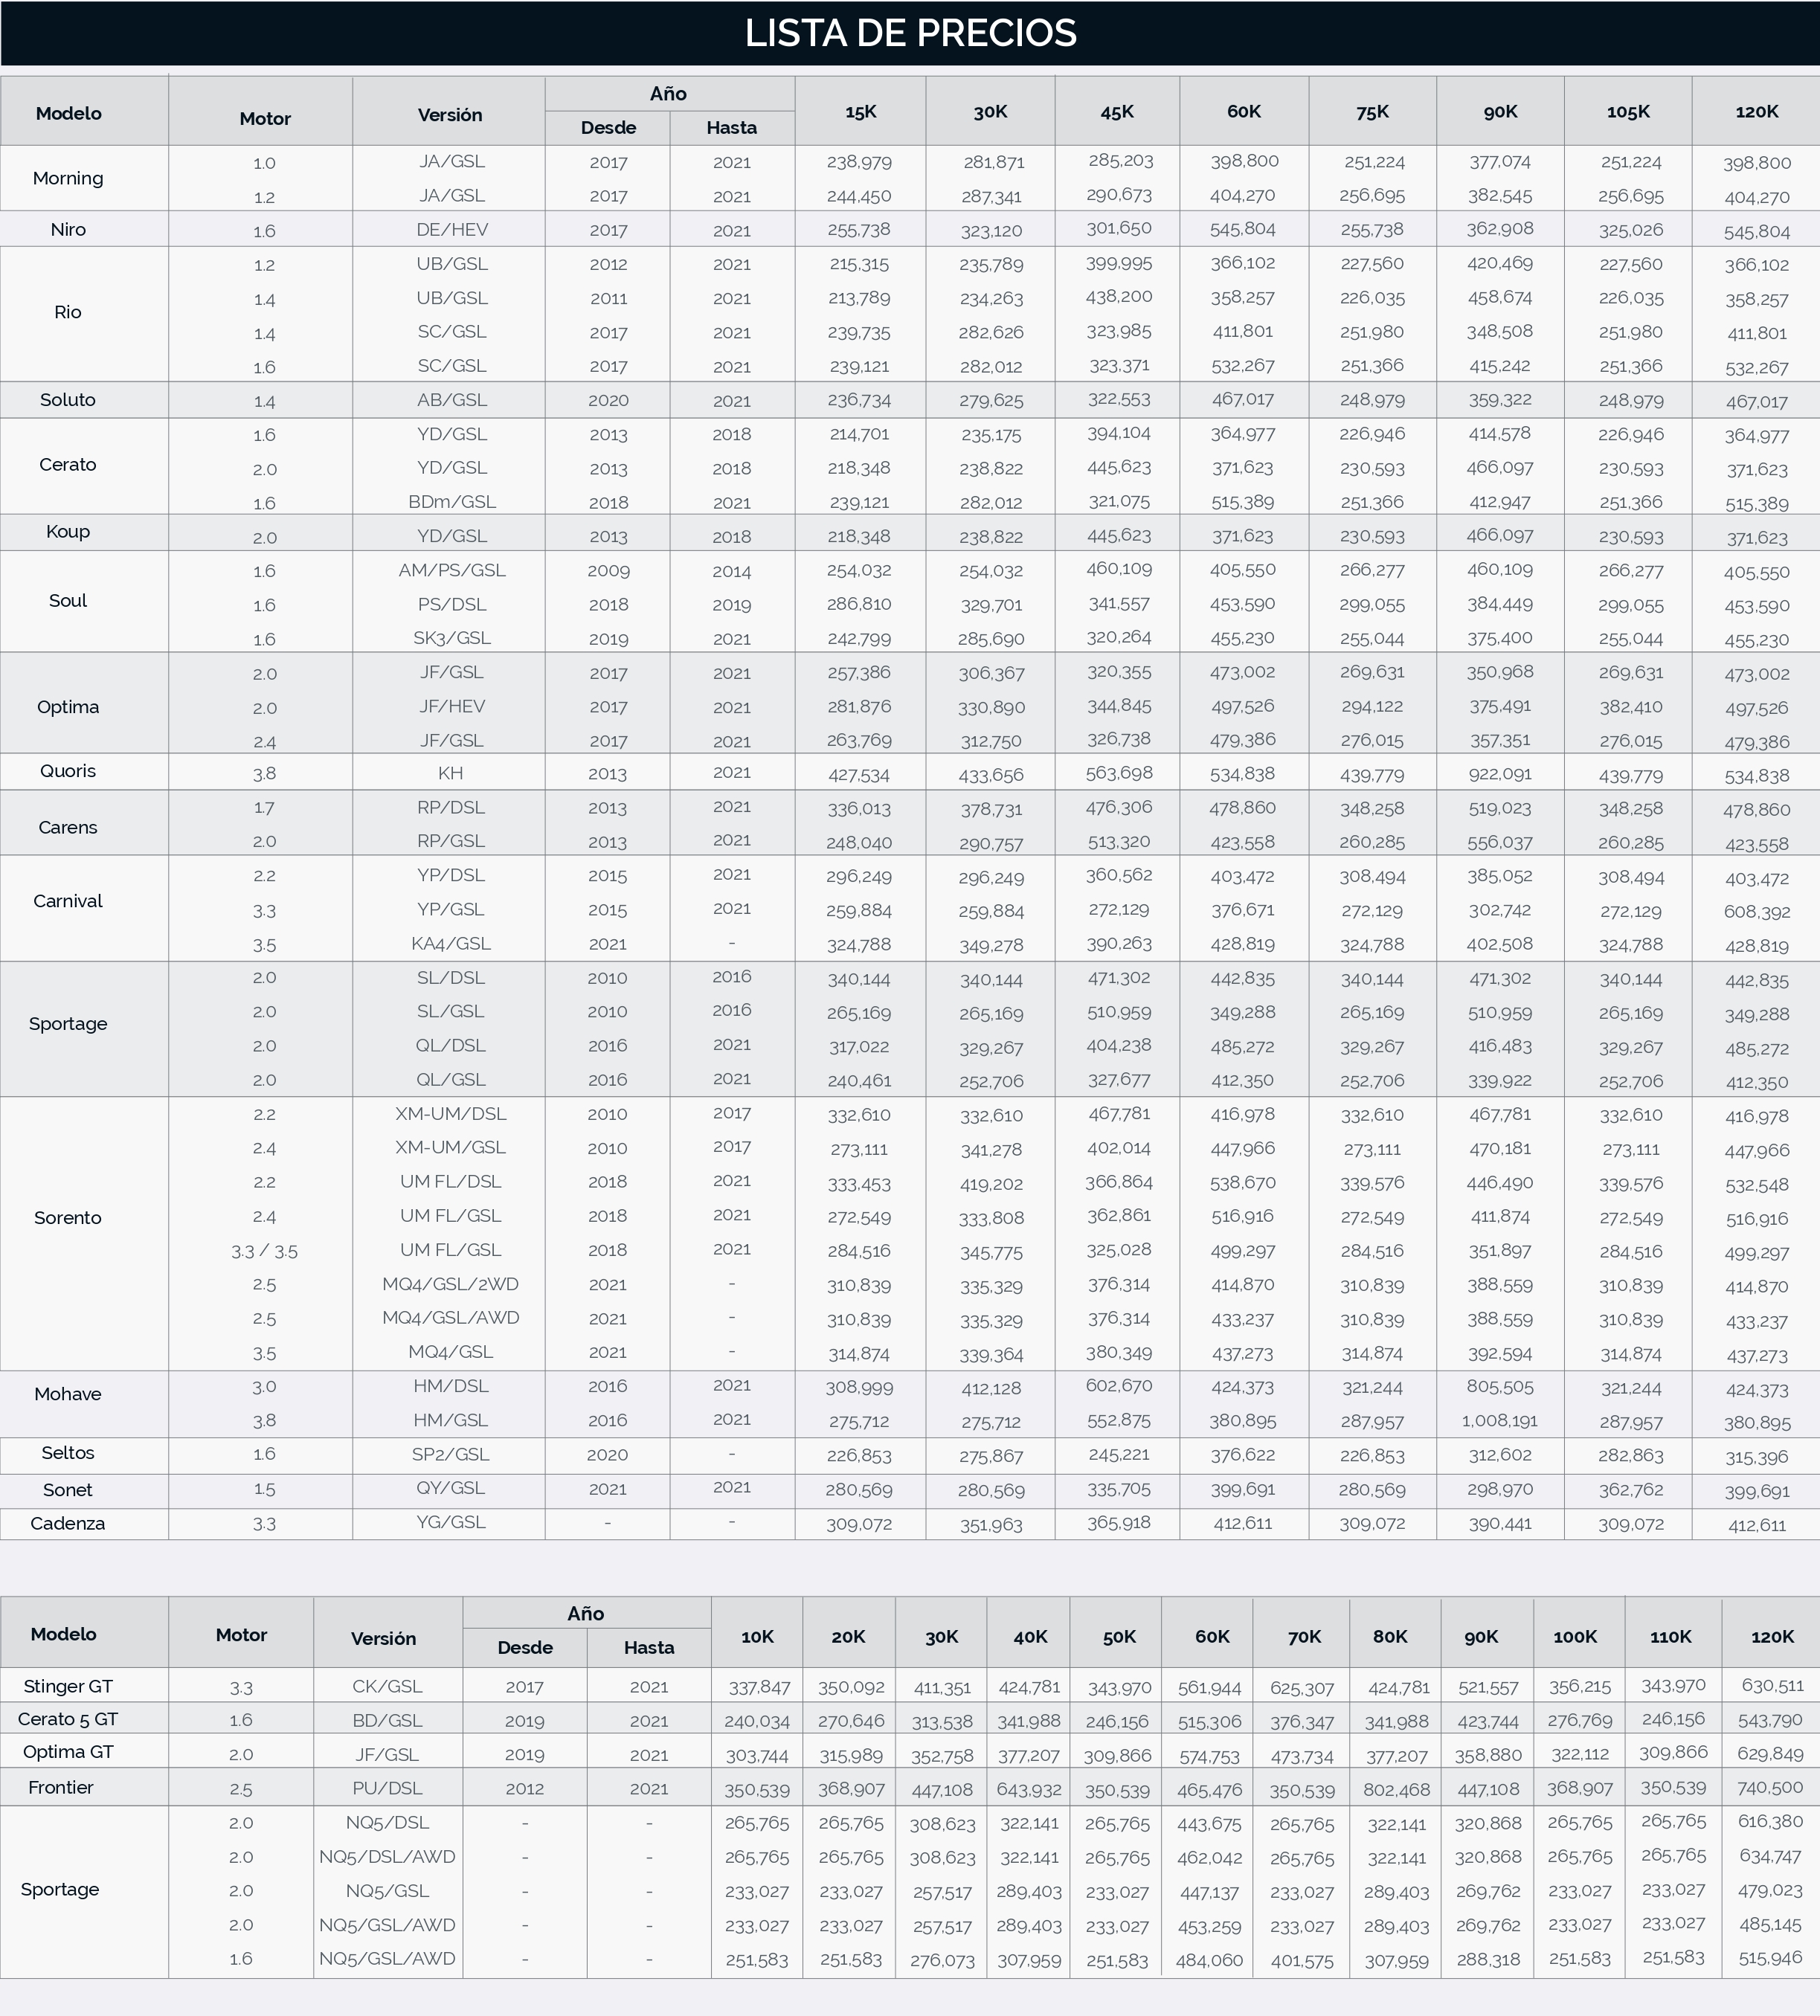Click the Desde subheader in the top table
Screen dimensions: 1820x2016
[x=608, y=128]
